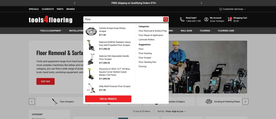Go to previous promo banner message

[x=75, y=3]
